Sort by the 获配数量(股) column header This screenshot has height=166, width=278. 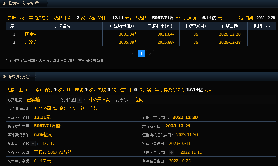pyautogui.click(x=121, y=26)
